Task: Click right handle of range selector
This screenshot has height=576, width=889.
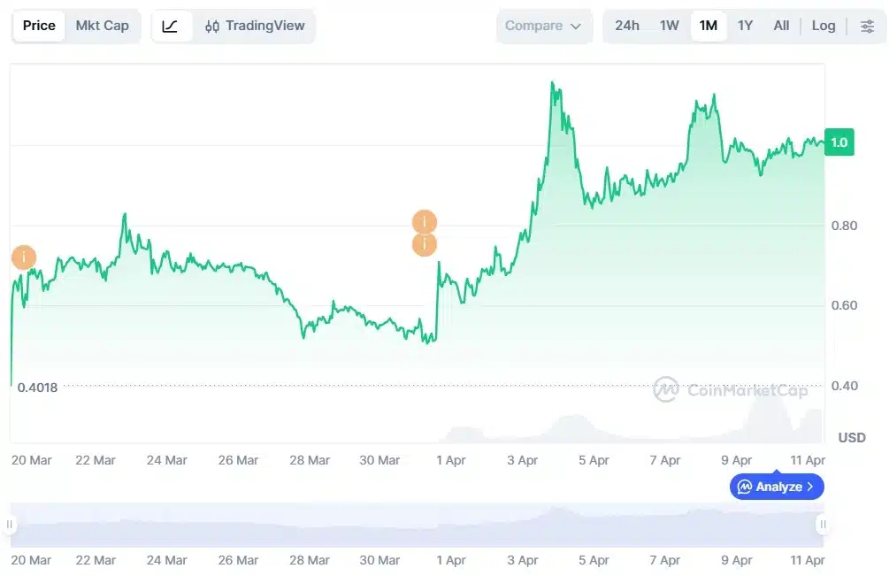Action: pos(823,525)
